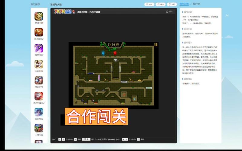Image resolution: width=242 pixels, height=151 pixels.
Task: Click the blue Watergirl character
Action: click(x=103, y=53)
